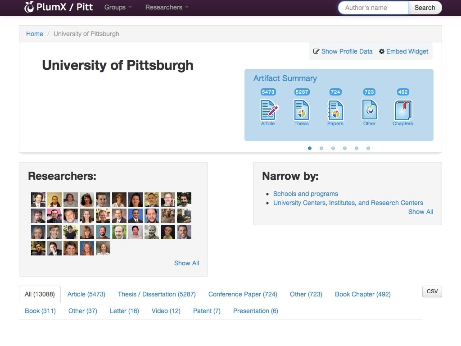Open the Schools and programs link
Viewport: 461px width, 346px height.
(306, 194)
